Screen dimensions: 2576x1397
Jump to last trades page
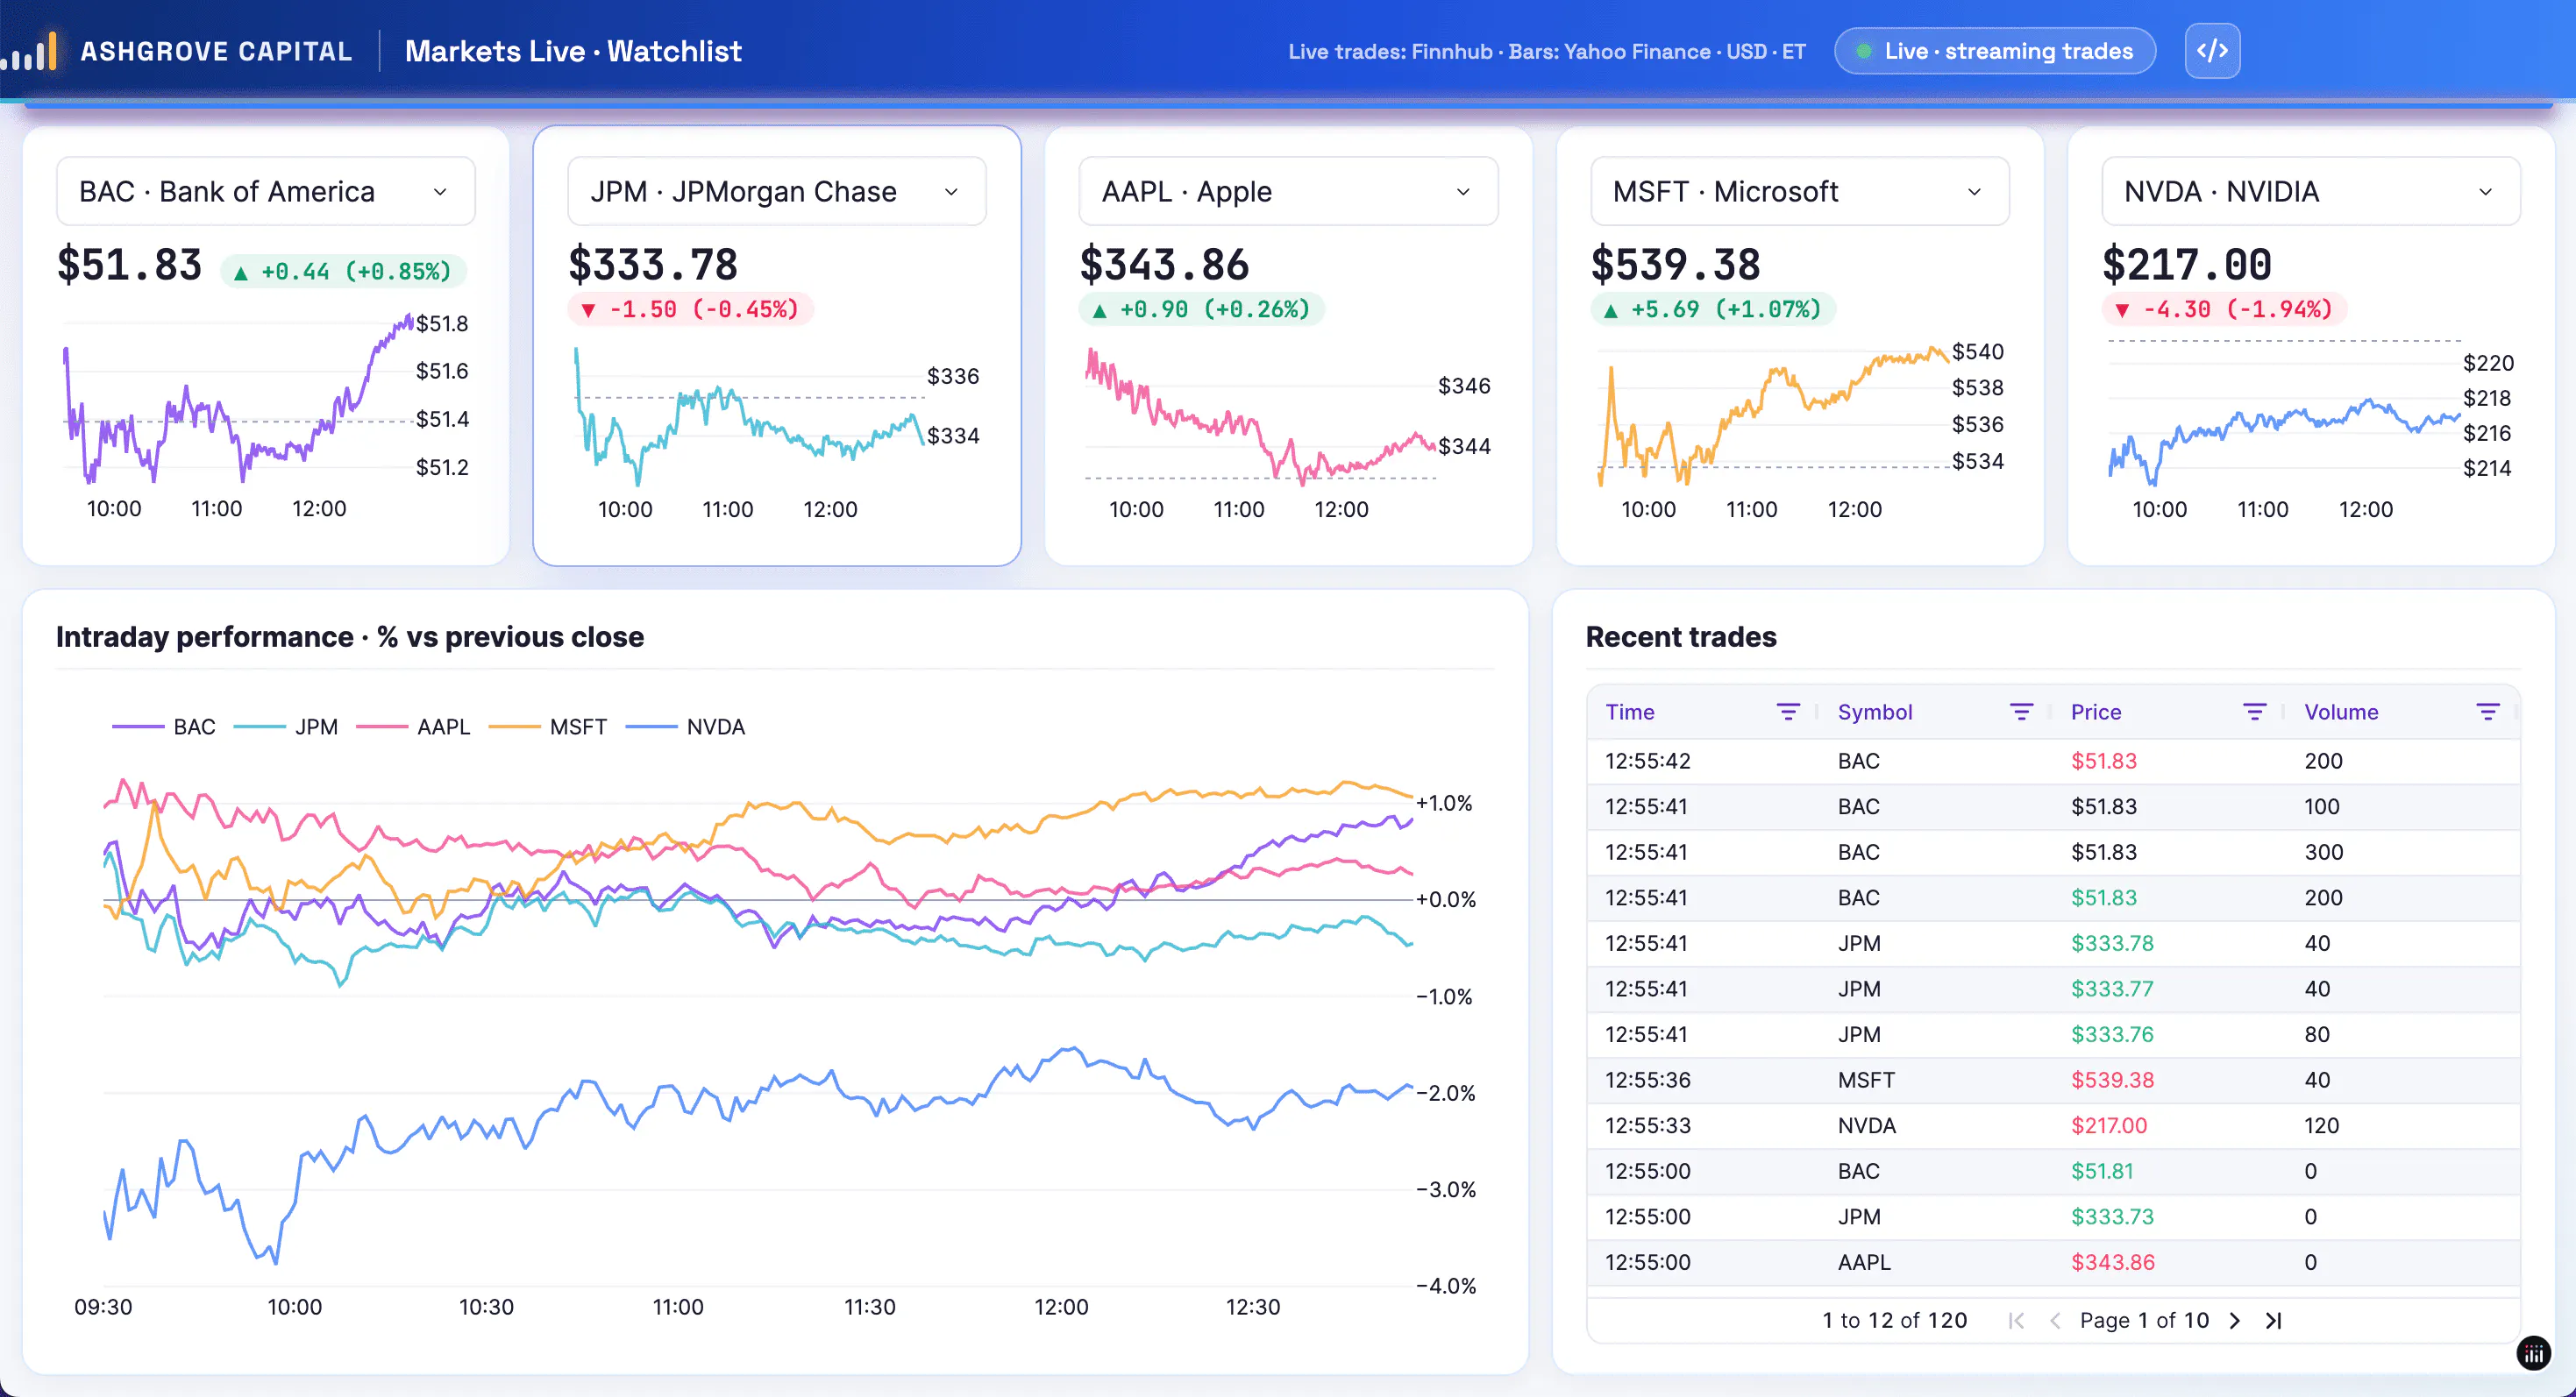[x=2273, y=1320]
